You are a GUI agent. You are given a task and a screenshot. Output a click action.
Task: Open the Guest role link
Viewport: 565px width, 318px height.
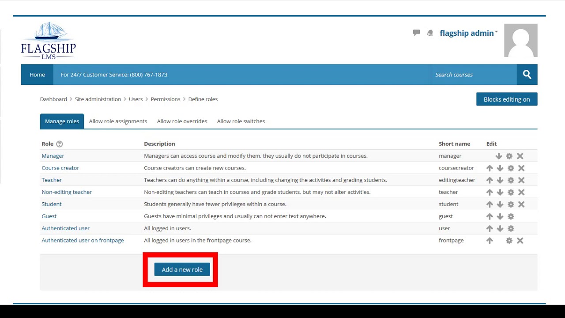[x=49, y=216]
